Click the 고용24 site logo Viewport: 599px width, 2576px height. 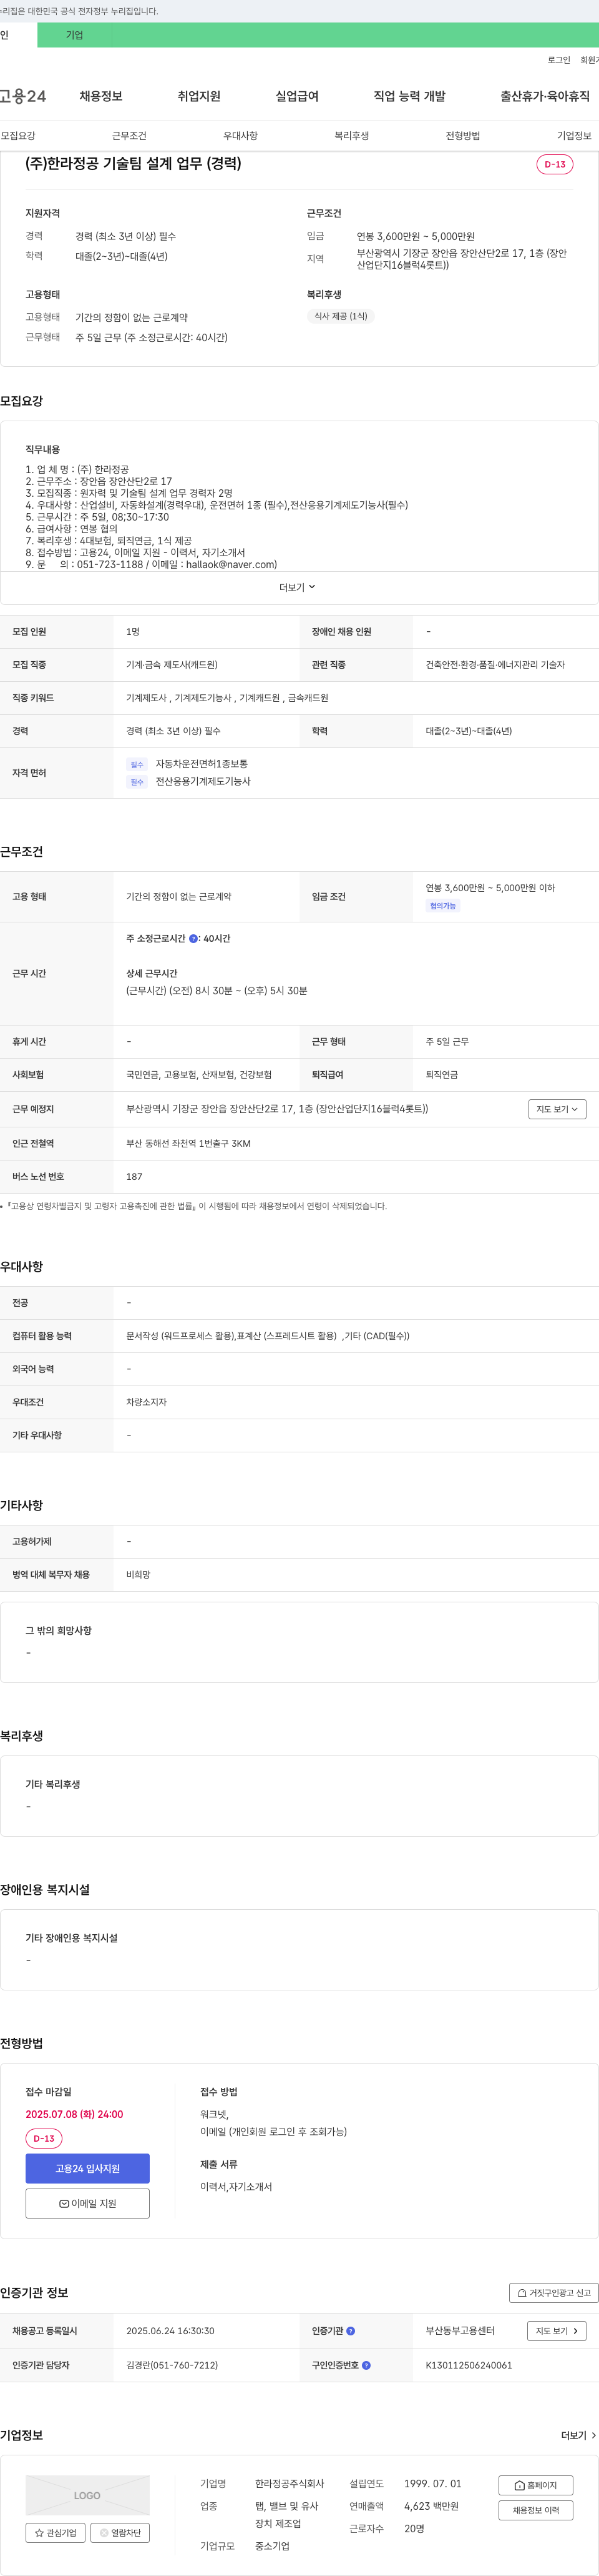pyautogui.click(x=23, y=96)
